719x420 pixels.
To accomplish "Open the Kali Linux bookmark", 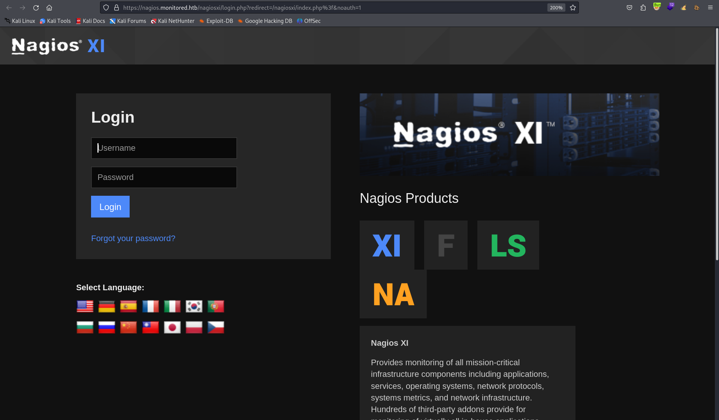I will point(20,21).
